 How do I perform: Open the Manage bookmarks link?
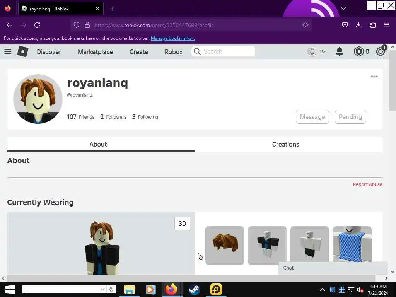(173, 38)
